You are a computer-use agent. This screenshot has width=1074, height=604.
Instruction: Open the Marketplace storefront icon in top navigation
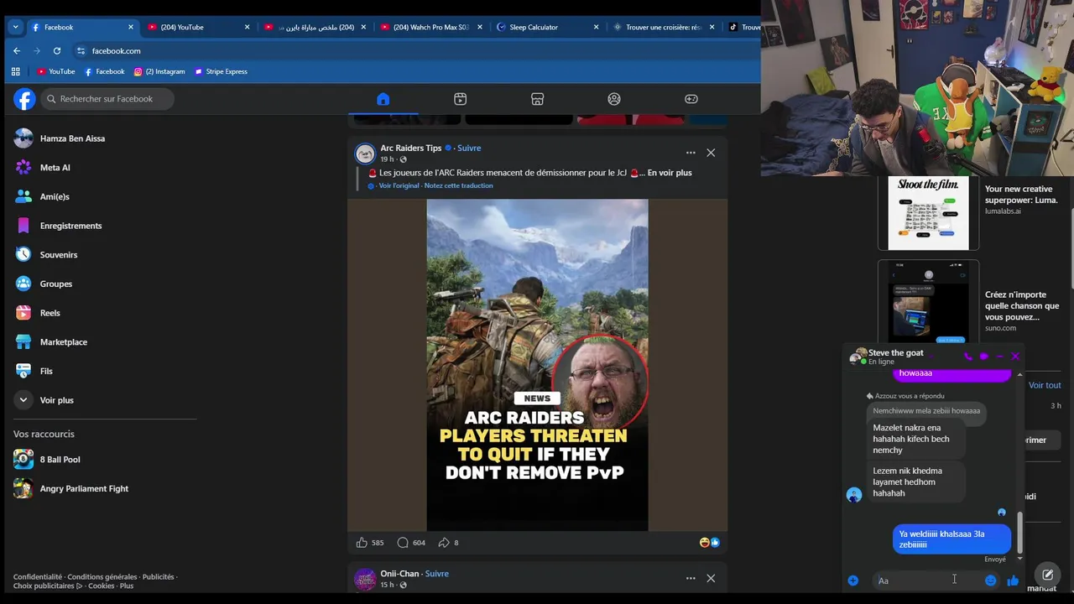click(537, 99)
